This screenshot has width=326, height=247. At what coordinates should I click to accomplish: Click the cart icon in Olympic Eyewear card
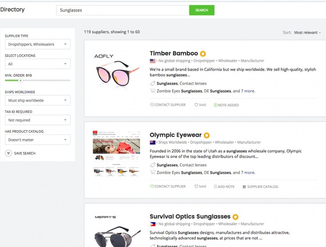[x=153, y=172]
